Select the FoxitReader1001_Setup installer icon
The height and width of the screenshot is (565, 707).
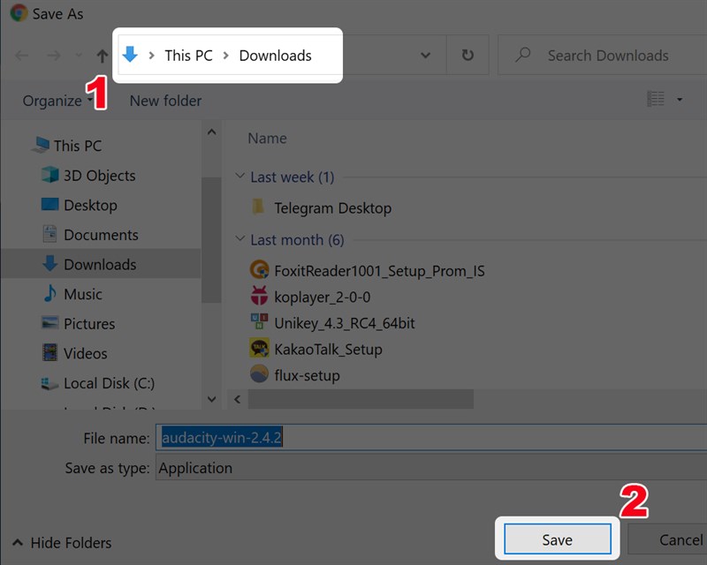(259, 271)
